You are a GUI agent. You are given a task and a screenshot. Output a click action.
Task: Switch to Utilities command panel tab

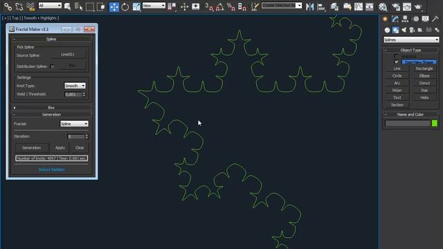[435, 19]
